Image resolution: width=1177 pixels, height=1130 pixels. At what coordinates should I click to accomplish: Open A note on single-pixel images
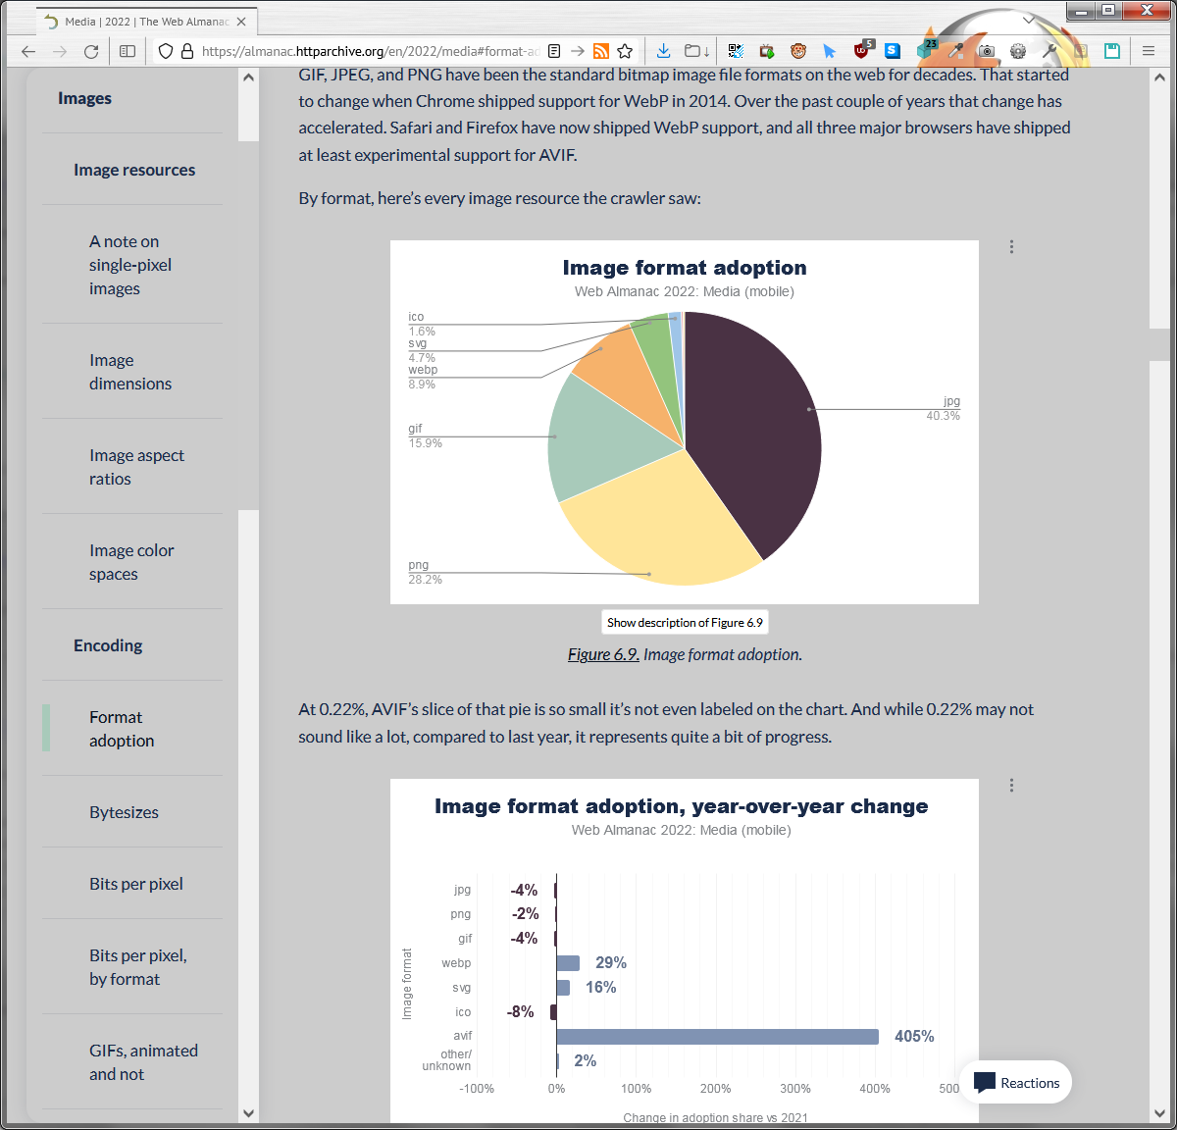tap(130, 265)
